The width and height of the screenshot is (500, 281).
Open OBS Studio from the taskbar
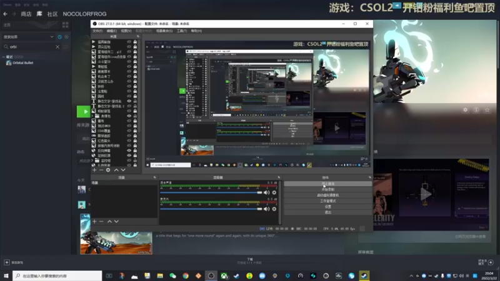coord(211,276)
